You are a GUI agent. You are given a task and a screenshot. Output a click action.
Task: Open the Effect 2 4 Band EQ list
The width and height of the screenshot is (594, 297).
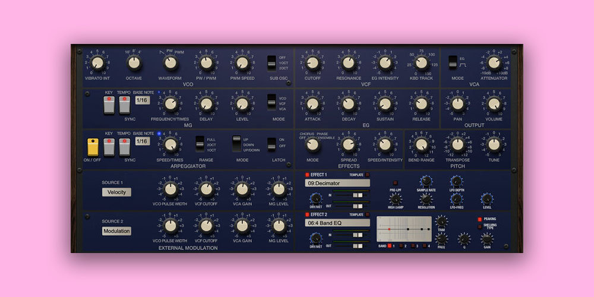(x=337, y=223)
